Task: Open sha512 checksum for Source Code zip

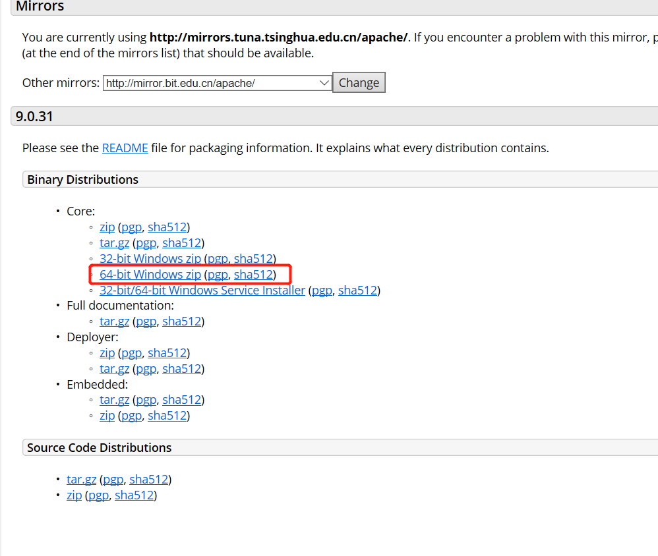Action: (x=135, y=495)
